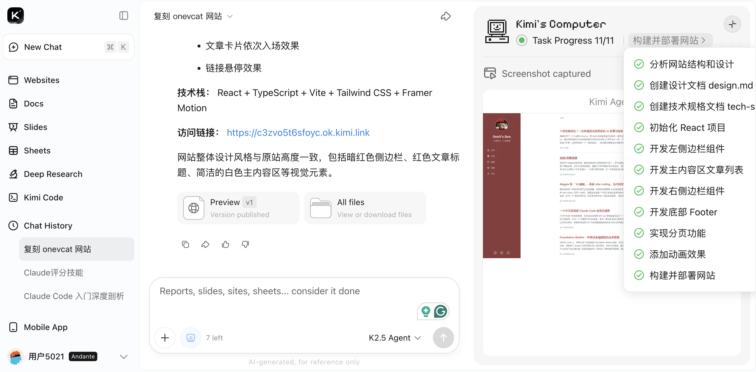
Task: Click the Chat History clock icon
Action: (x=13, y=226)
